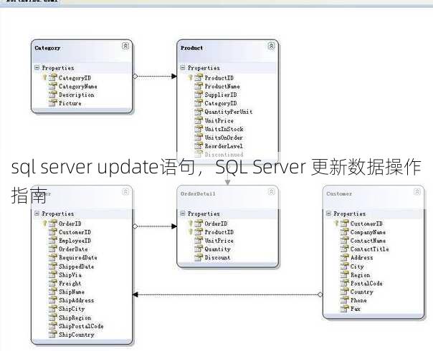
Task: Select the Product entity title
Action: click(191, 48)
